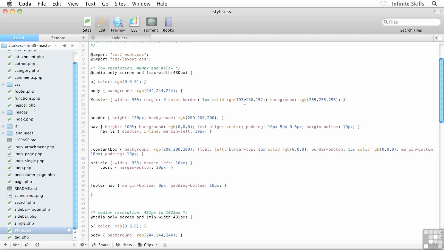Click the sidebar scroll down arrow

pos(75,238)
